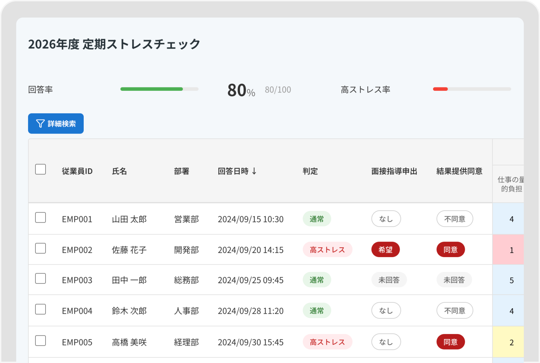This screenshot has width=540, height=363.
Task: Click the 総務部 department cell
Action: [186, 280]
